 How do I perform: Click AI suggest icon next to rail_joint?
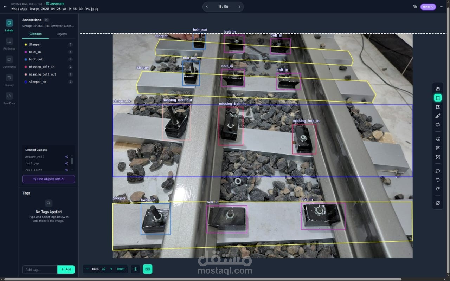pyautogui.click(x=66, y=170)
